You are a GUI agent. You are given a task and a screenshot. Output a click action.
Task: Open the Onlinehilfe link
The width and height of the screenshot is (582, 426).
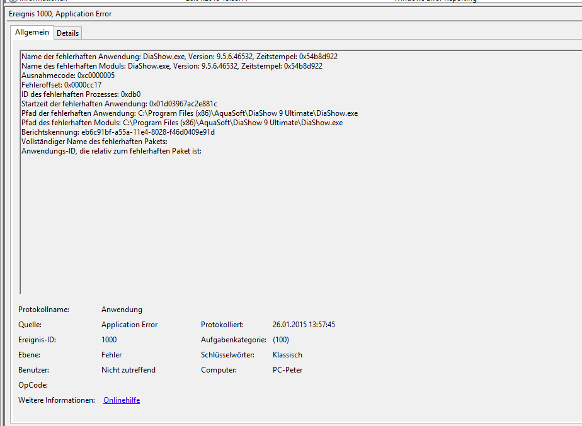pos(122,400)
